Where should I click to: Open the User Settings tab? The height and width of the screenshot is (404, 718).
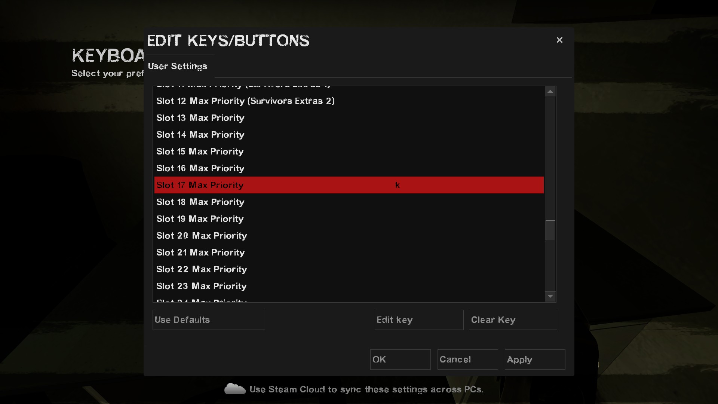click(x=178, y=66)
